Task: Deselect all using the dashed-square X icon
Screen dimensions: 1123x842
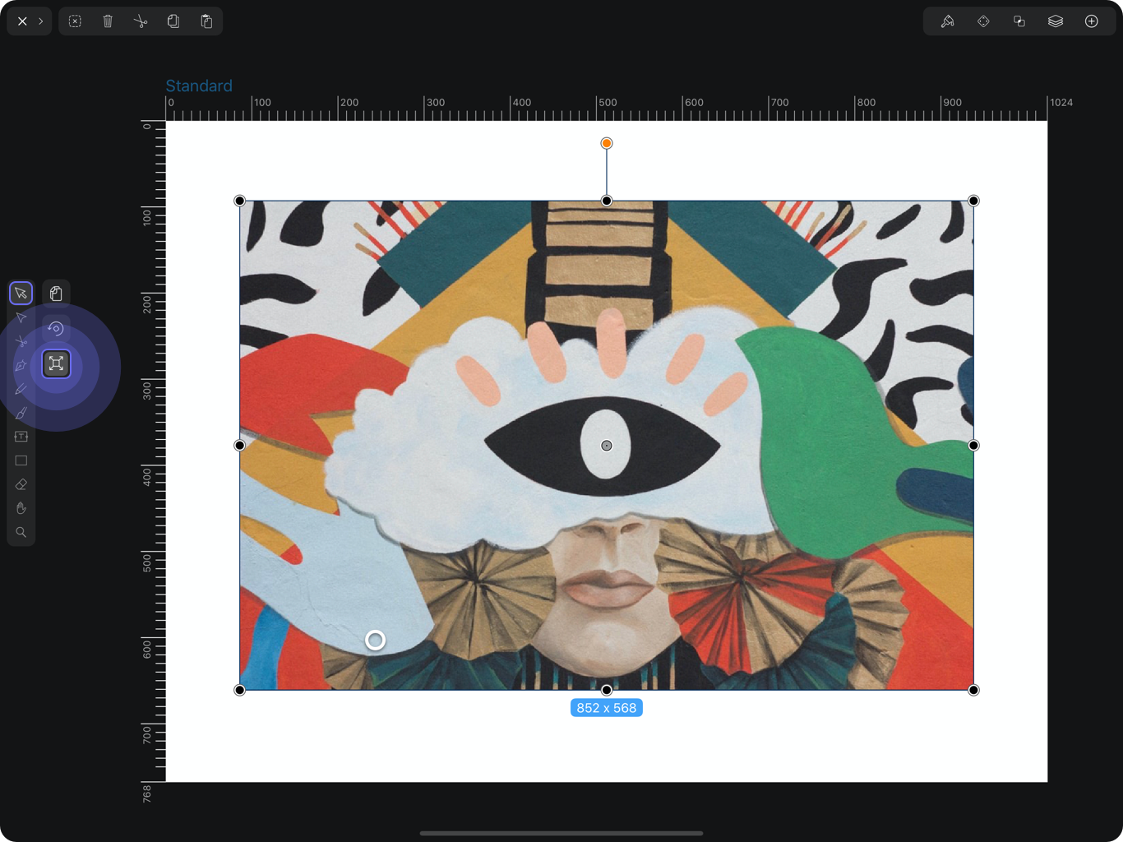Action: pos(75,21)
